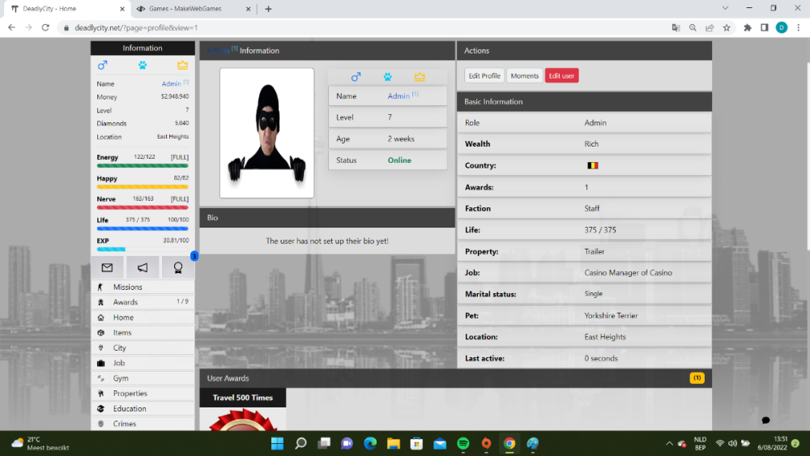The height and width of the screenshot is (456, 810).
Task: Open the browser Extensions puzzle icon
Action: [748, 27]
